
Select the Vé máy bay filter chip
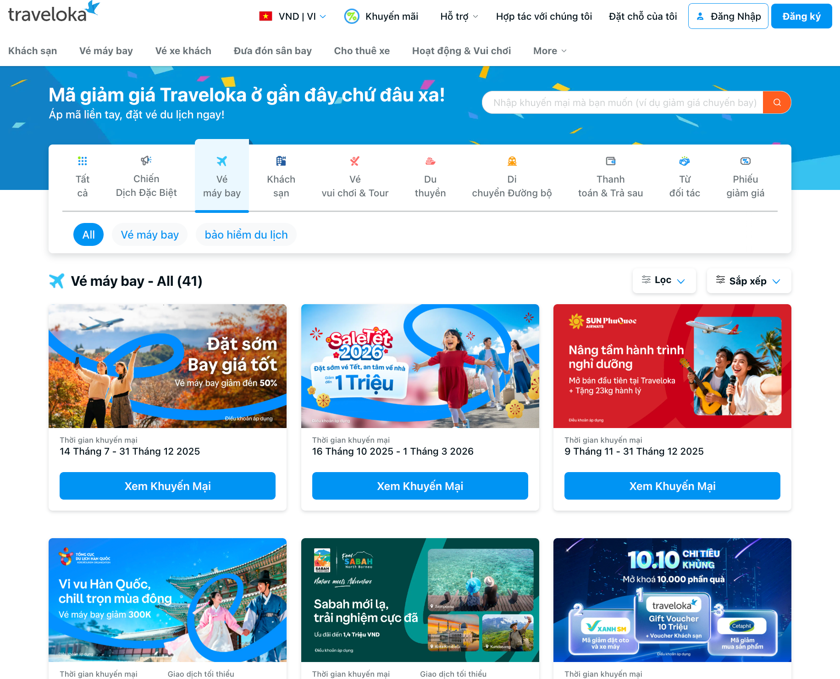click(149, 234)
